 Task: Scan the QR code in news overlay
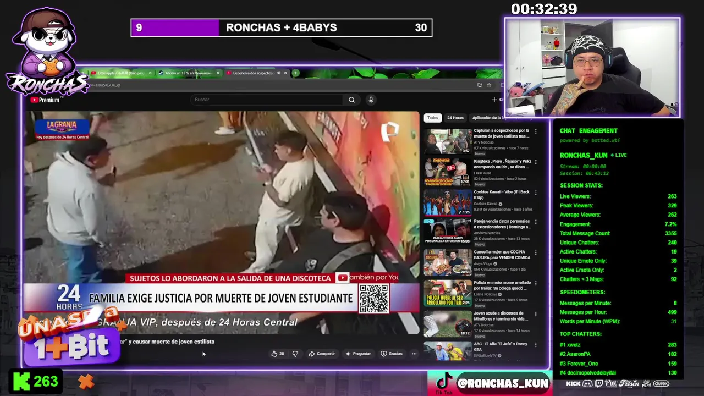click(x=374, y=299)
